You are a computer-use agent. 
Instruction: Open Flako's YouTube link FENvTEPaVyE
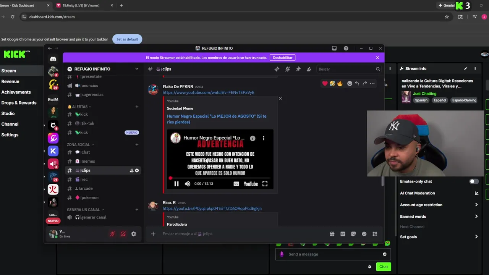208,92
